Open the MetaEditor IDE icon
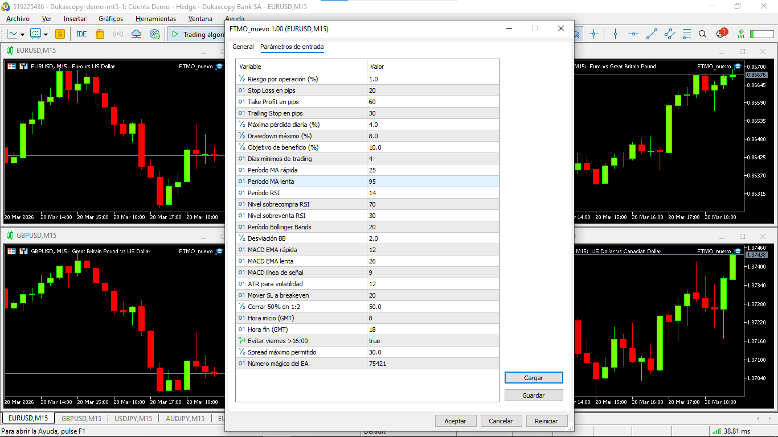 click(x=81, y=34)
